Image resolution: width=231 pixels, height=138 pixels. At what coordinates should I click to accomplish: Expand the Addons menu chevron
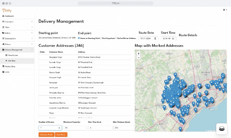pos(32,33)
